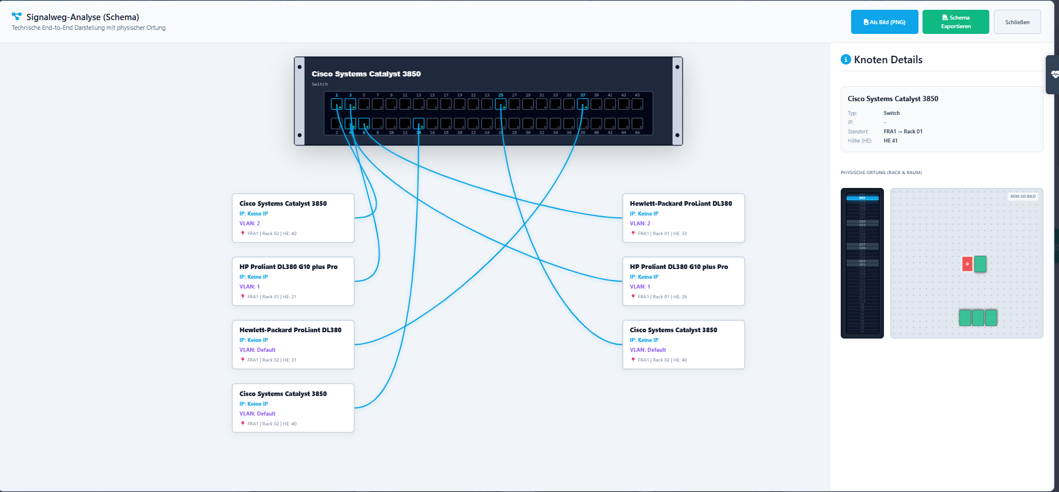Select the red rack tile in room map
The width and height of the screenshot is (1059, 492).
click(x=967, y=264)
